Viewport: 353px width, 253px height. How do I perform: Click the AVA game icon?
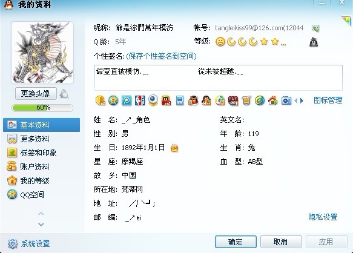(233, 100)
